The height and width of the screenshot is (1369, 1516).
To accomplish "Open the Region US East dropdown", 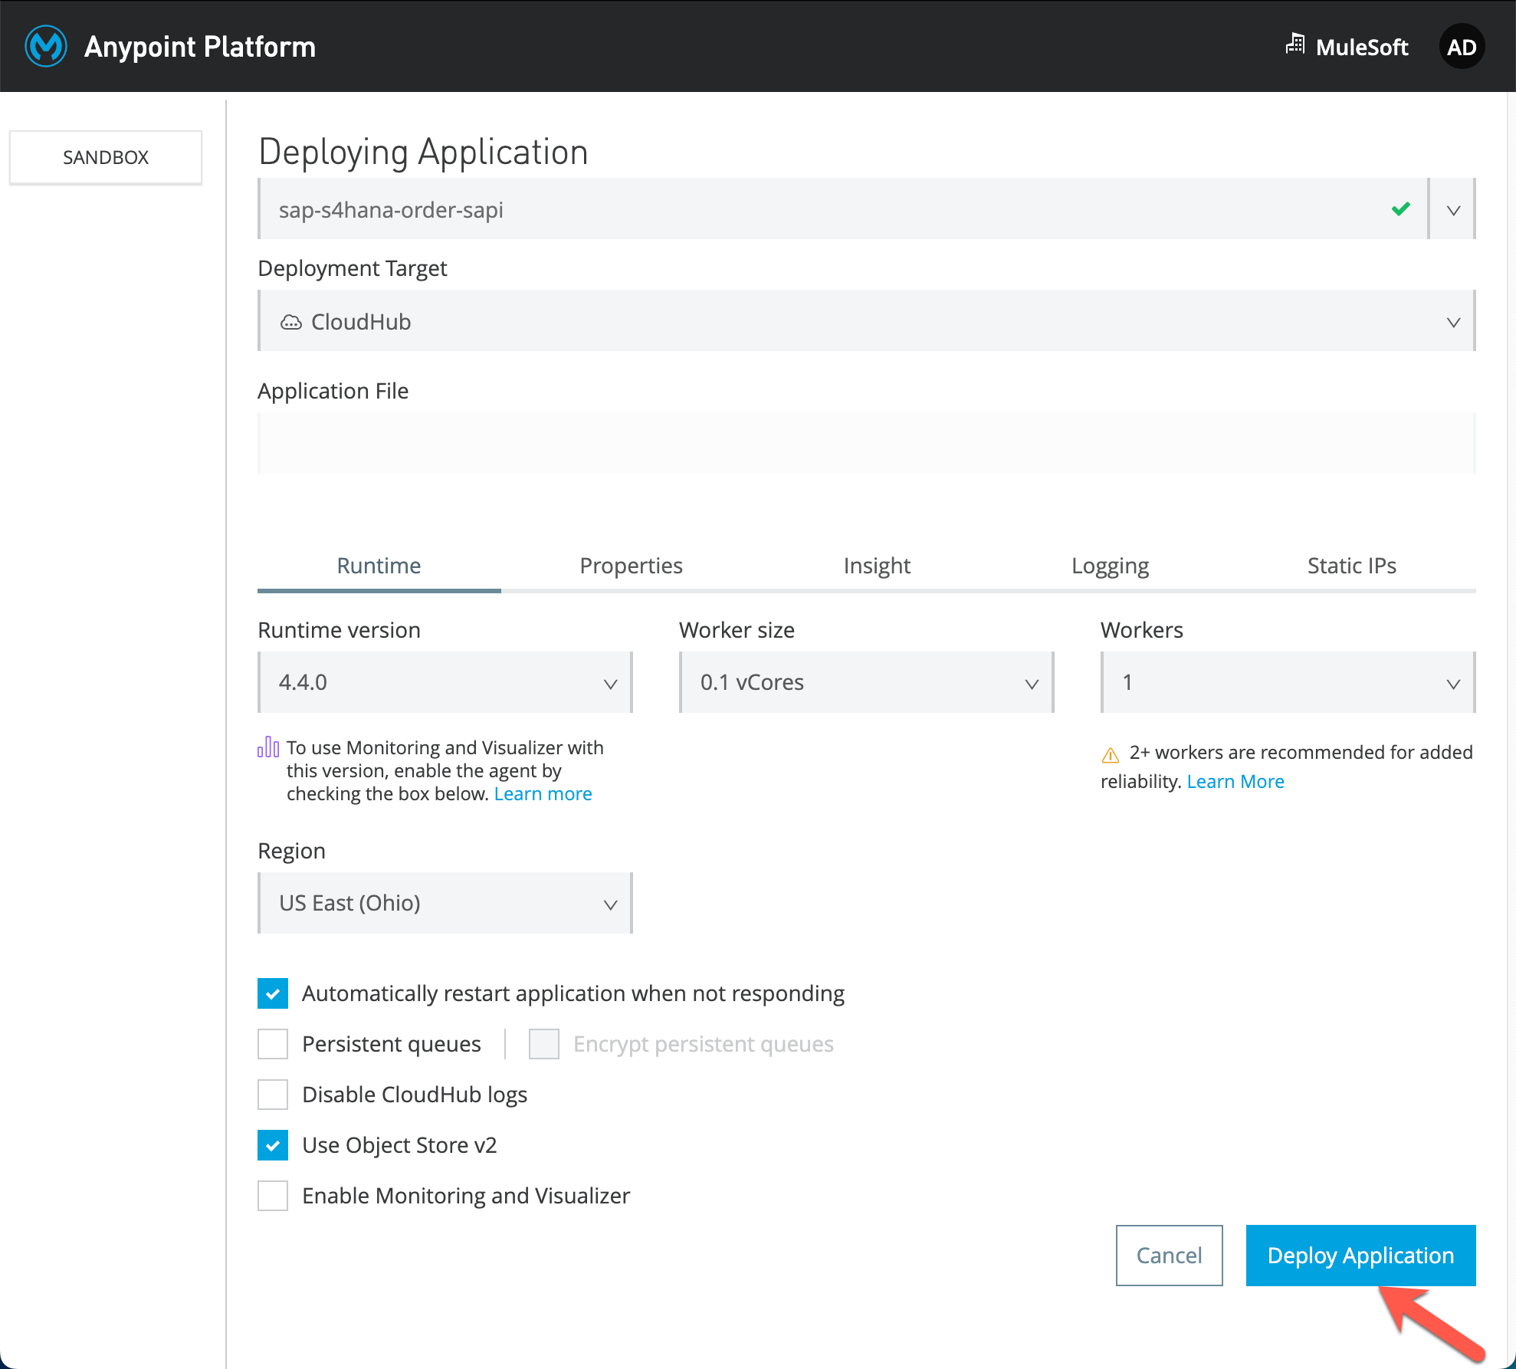I will [445, 903].
